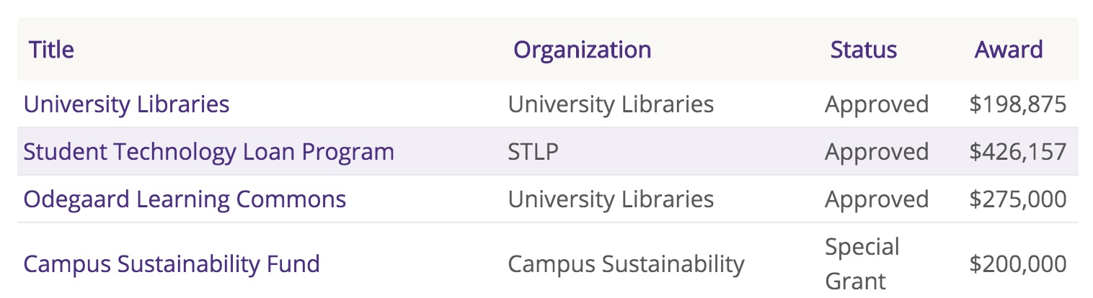Sort by the Organization column header
The height and width of the screenshot is (298, 1093).
(582, 50)
